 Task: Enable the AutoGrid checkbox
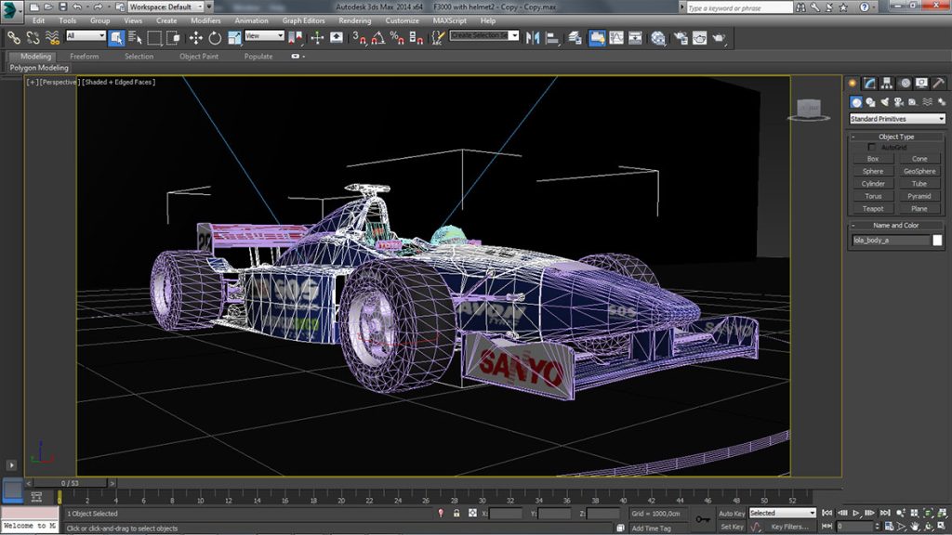coord(872,148)
